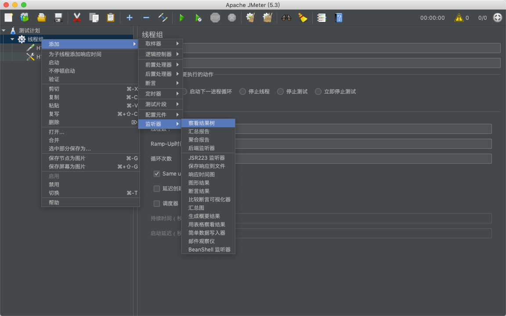
Task: Select BeanShell 监听器 menu entry
Action: pyautogui.click(x=208, y=250)
